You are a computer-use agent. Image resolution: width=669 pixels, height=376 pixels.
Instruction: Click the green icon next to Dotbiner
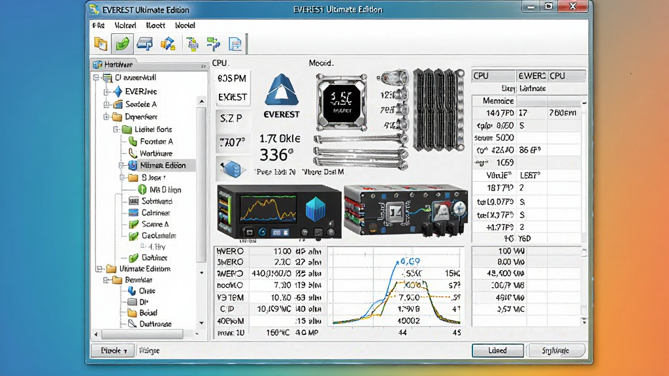(x=133, y=257)
